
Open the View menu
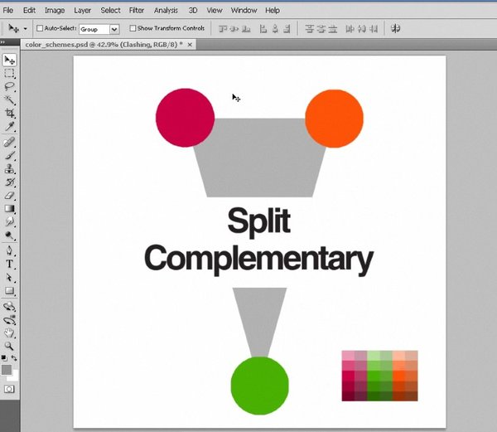point(215,11)
